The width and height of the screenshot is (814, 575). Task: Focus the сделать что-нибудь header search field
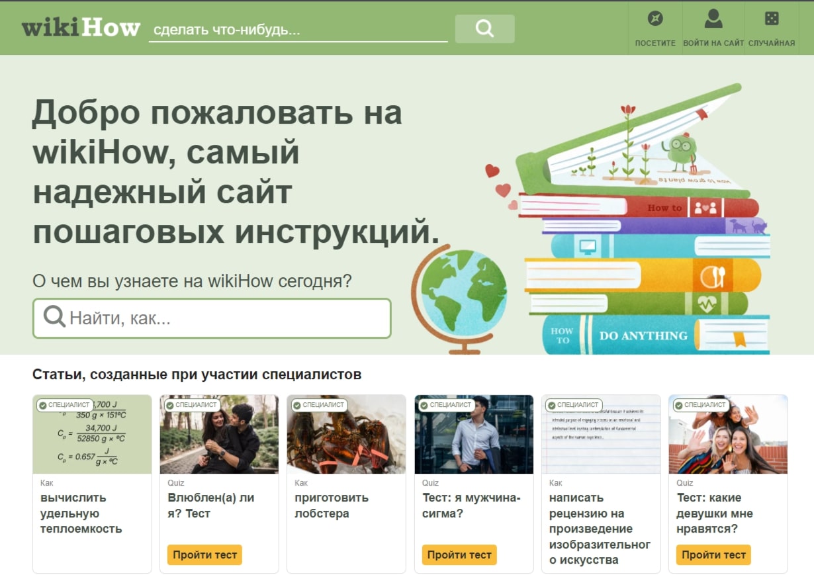pos(298,30)
